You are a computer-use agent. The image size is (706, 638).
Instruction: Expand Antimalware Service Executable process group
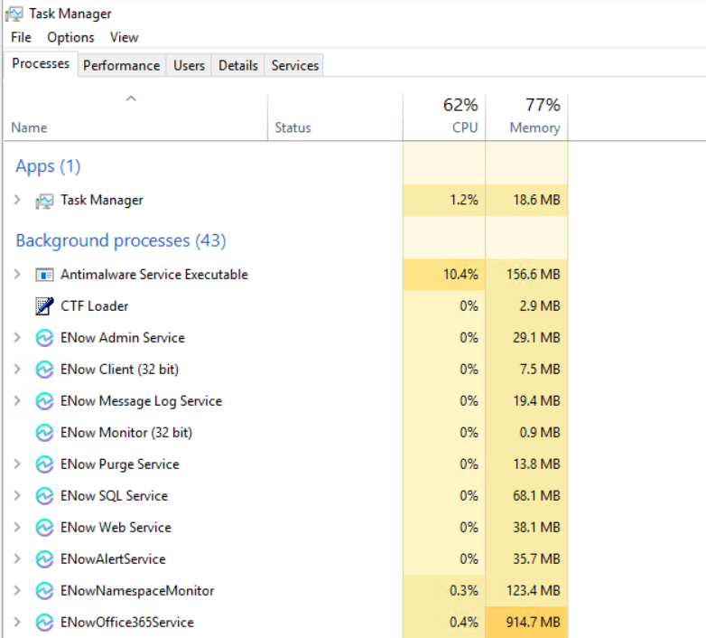click(17, 274)
